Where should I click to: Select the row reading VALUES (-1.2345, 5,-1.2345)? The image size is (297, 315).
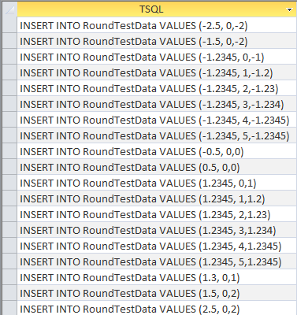click(x=157, y=135)
